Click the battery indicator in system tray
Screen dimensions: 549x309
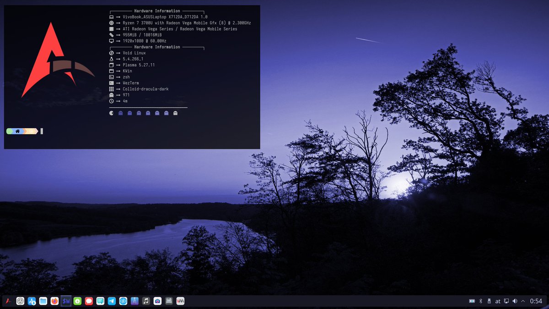pos(472,301)
